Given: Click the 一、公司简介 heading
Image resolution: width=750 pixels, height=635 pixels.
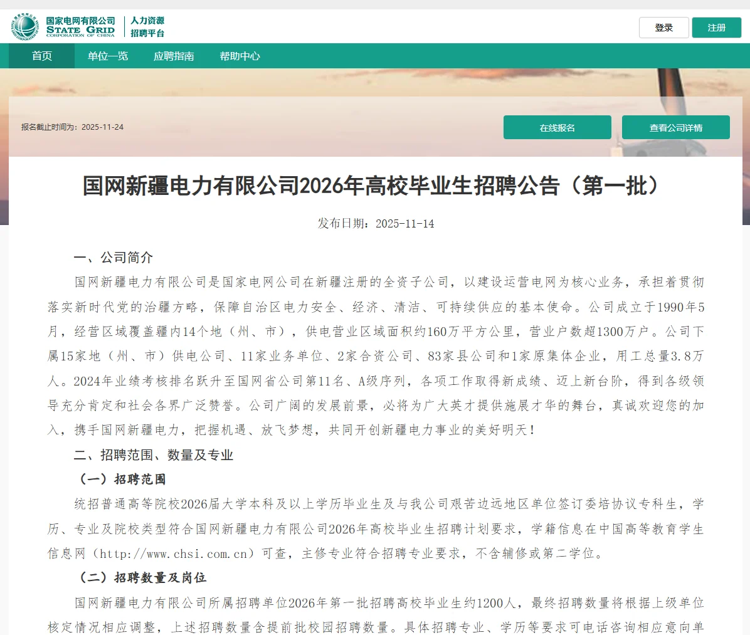Looking at the screenshot, I should [114, 258].
